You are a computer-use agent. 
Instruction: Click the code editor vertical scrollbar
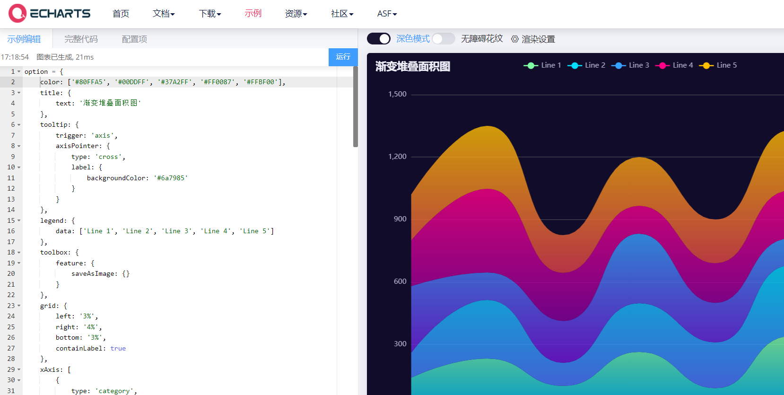click(x=355, y=106)
